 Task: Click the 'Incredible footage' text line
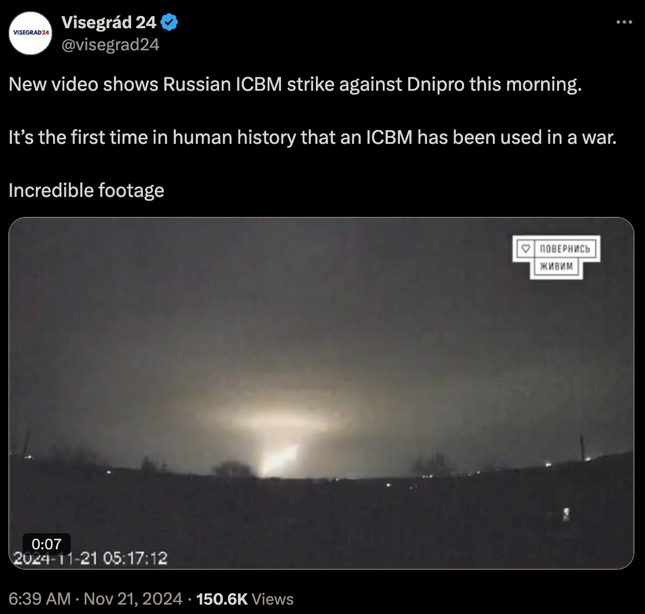86,190
